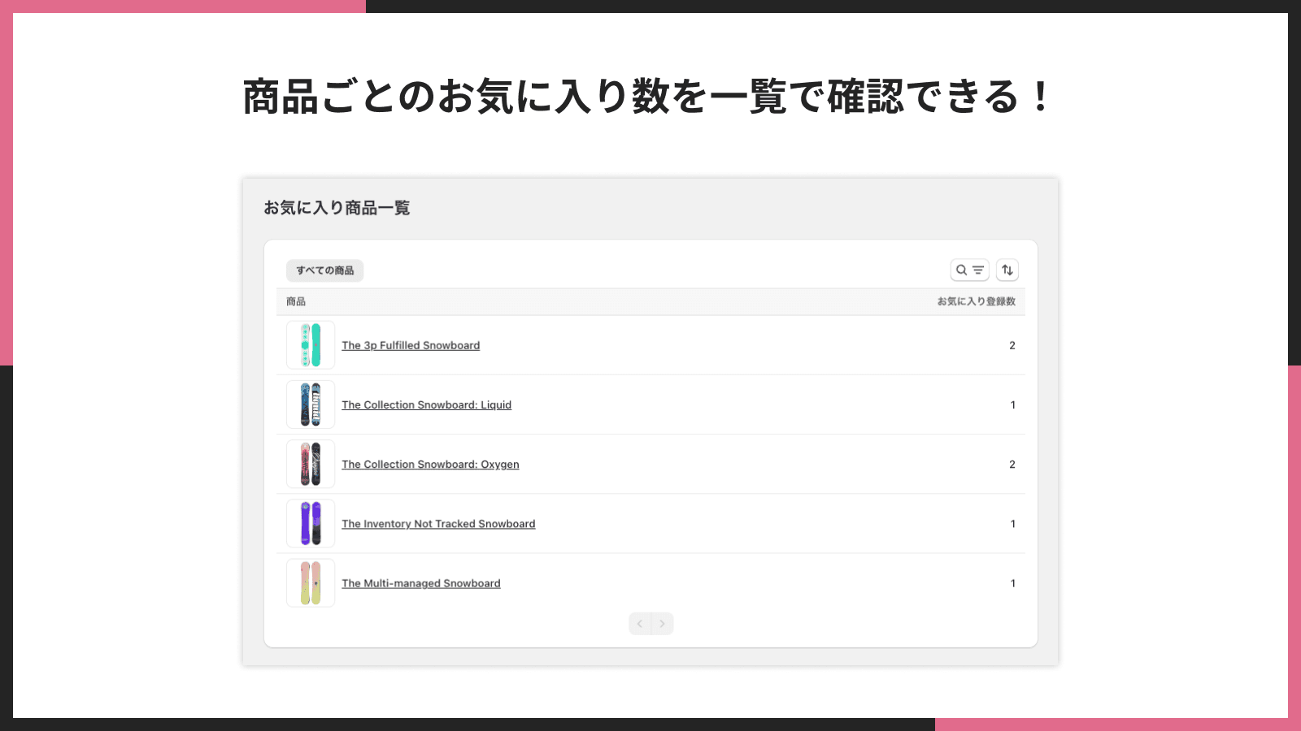Viewport: 1301px width, 731px height.
Task: Click the purple Inventory Not Tracked Snowboard thumbnail
Action: click(311, 524)
